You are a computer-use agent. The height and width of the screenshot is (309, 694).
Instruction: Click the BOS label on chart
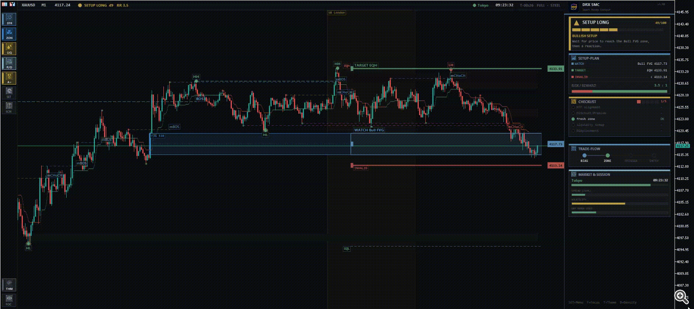coord(199,99)
